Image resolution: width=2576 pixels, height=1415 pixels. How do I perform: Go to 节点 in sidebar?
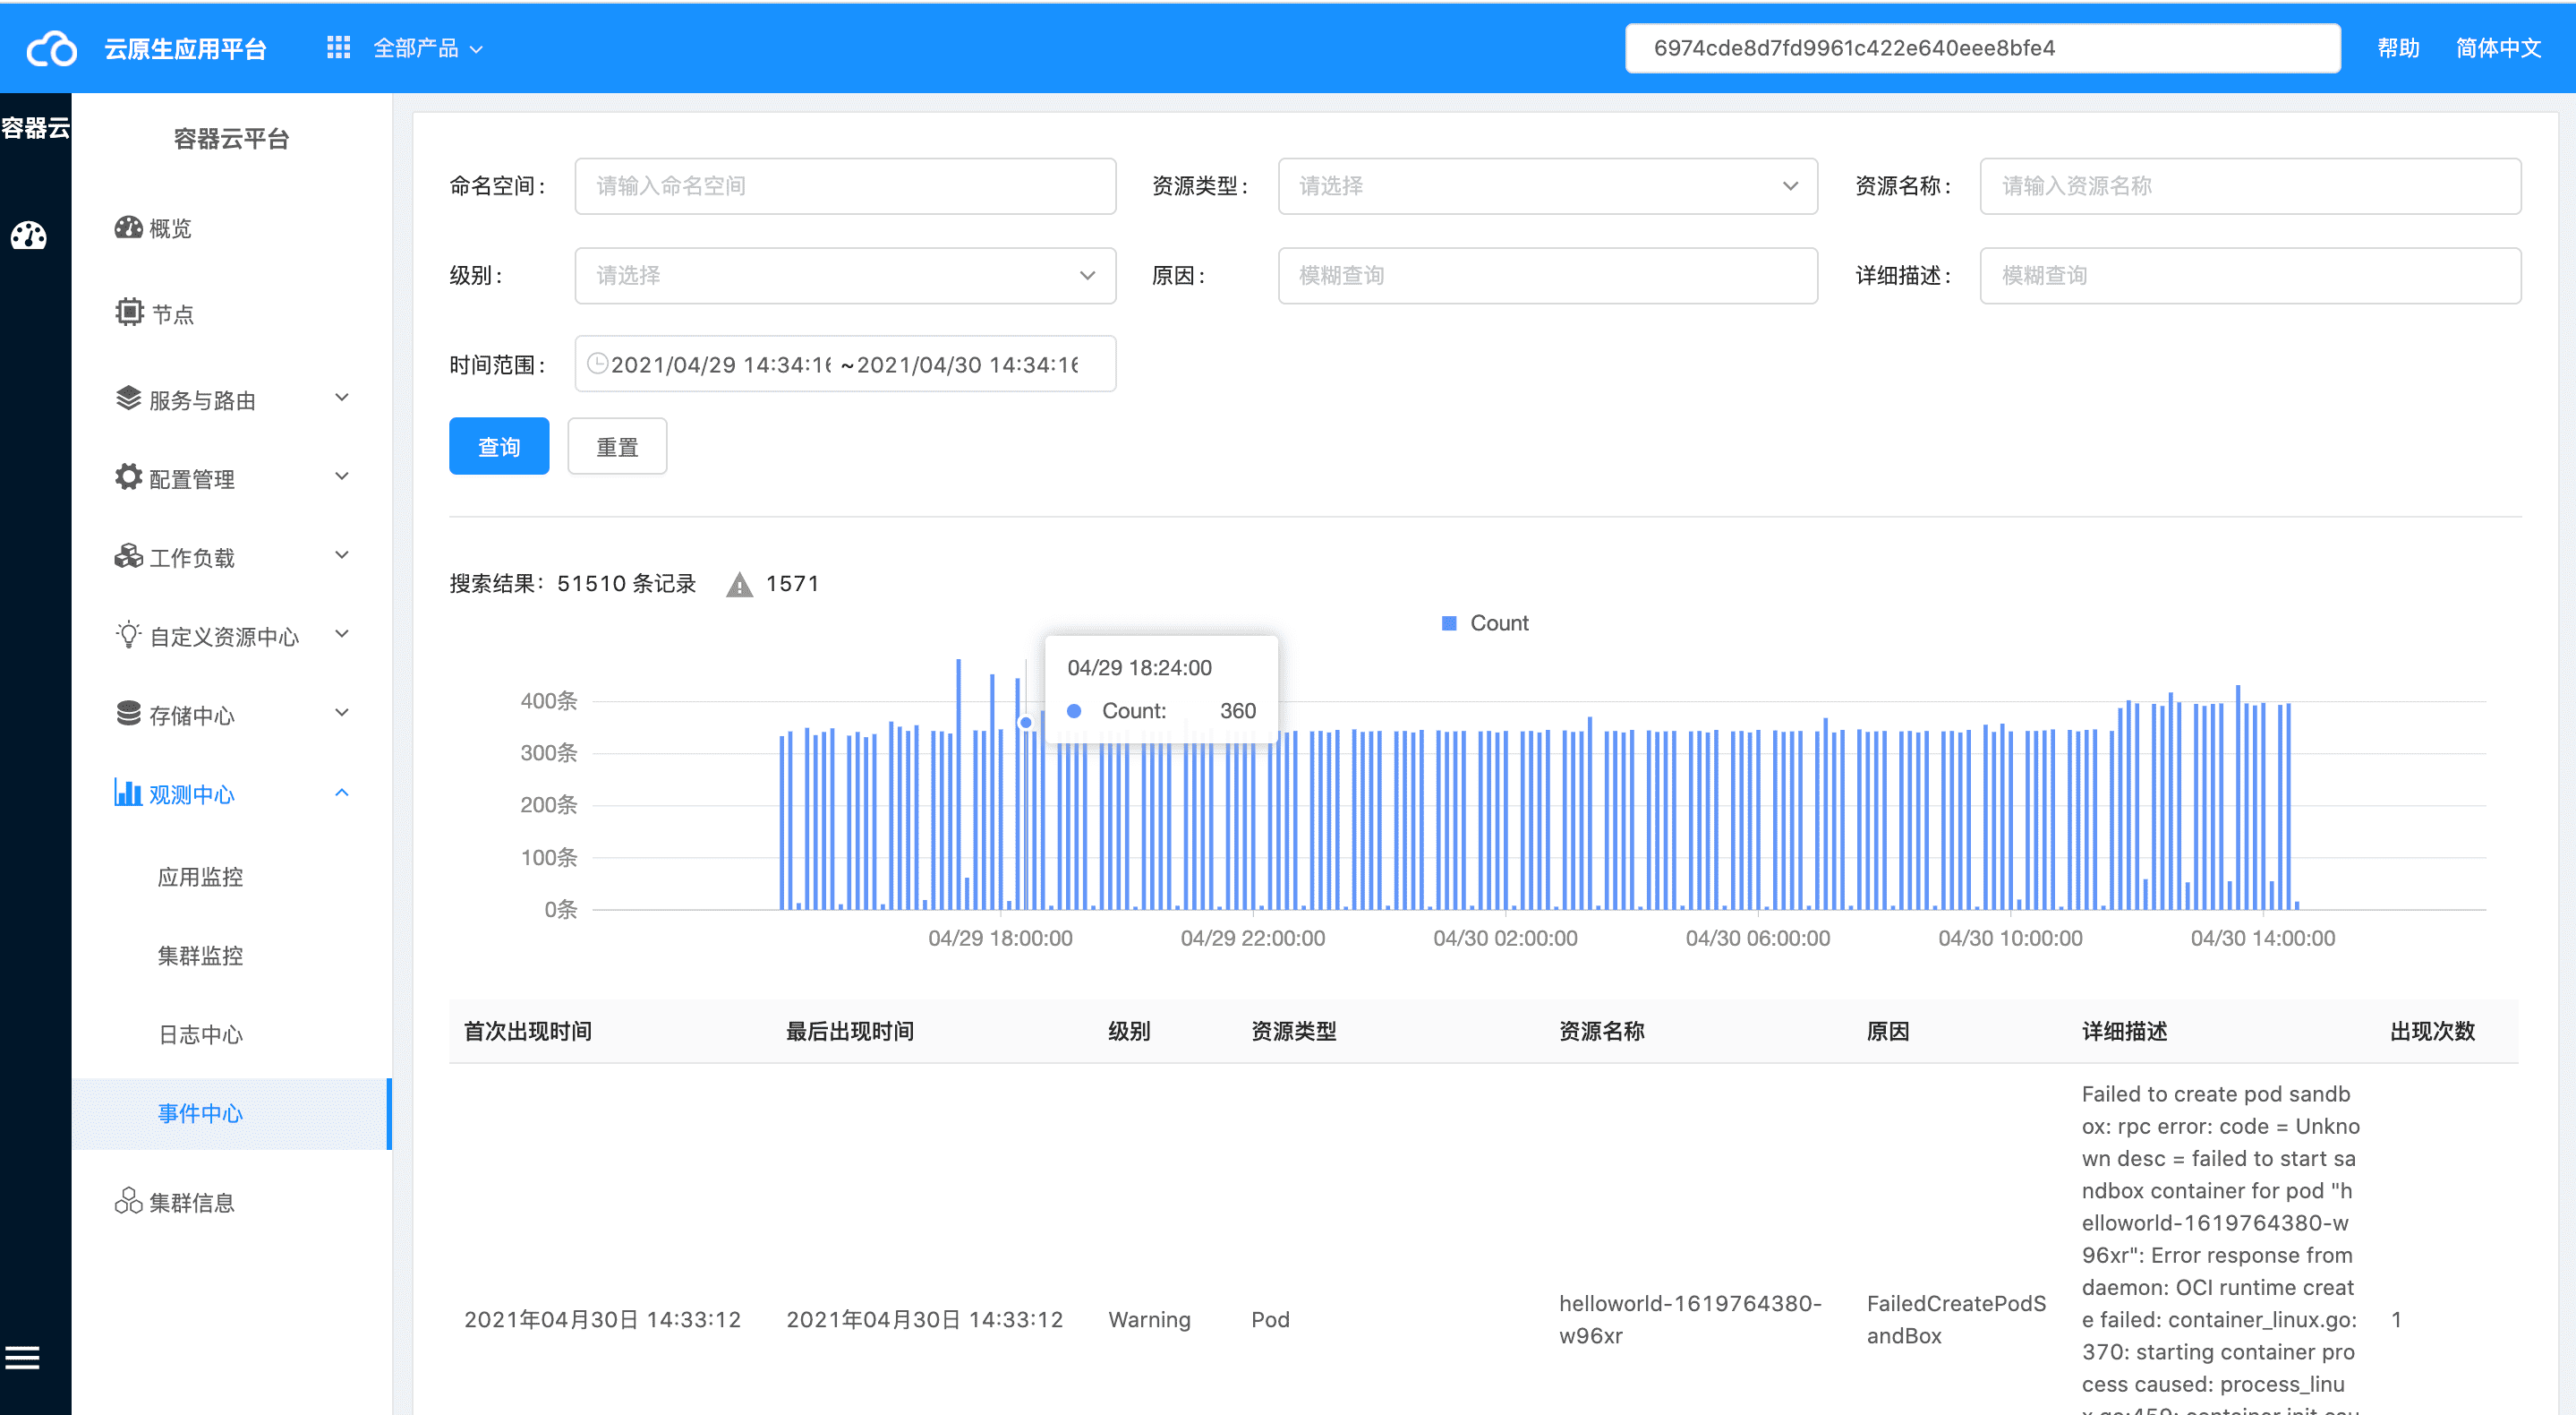tap(172, 314)
